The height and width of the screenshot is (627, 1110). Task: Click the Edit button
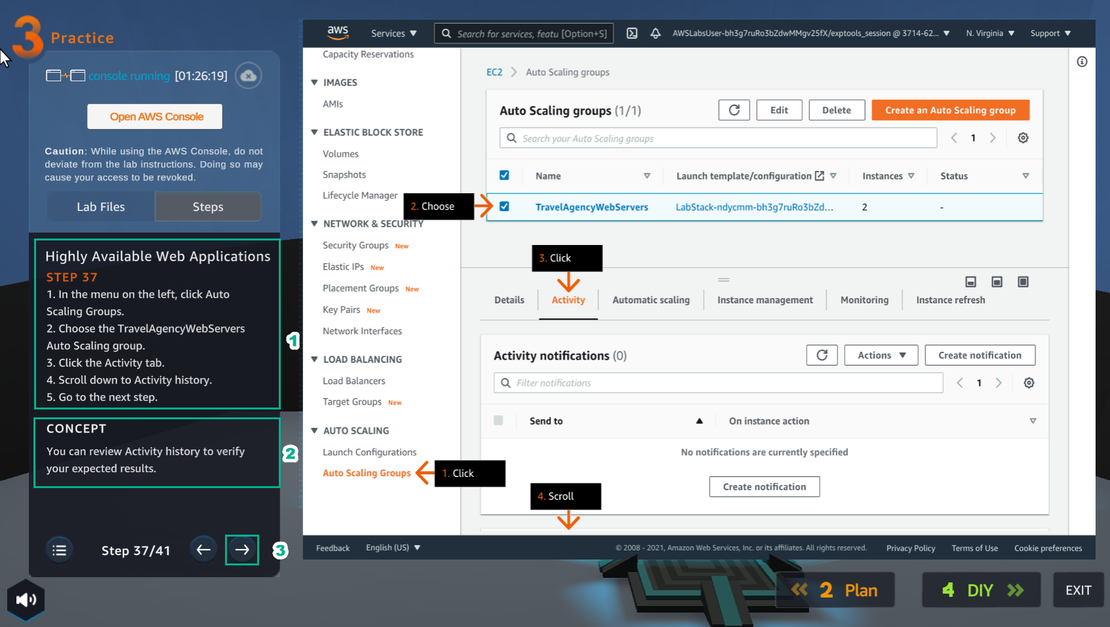[x=779, y=110]
